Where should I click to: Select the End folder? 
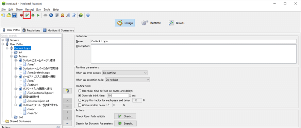point(21,117)
